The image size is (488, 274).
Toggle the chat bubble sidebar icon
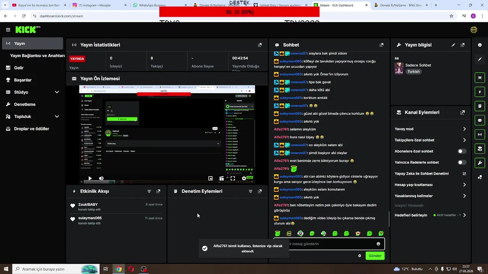480,120
